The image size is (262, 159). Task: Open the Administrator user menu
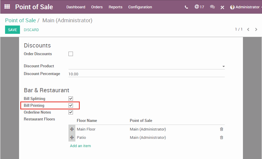coord(245,7)
